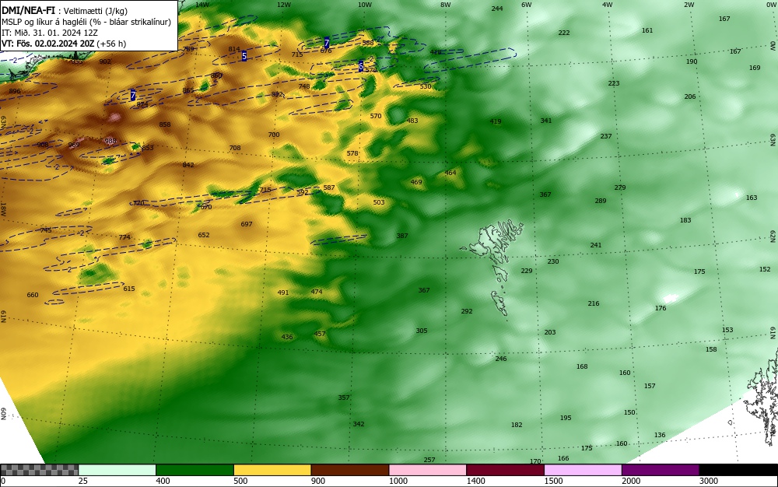The height and width of the screenshot is (487, 778).
Task: Click the blue hail probability label 5
Action: point(244,56)
